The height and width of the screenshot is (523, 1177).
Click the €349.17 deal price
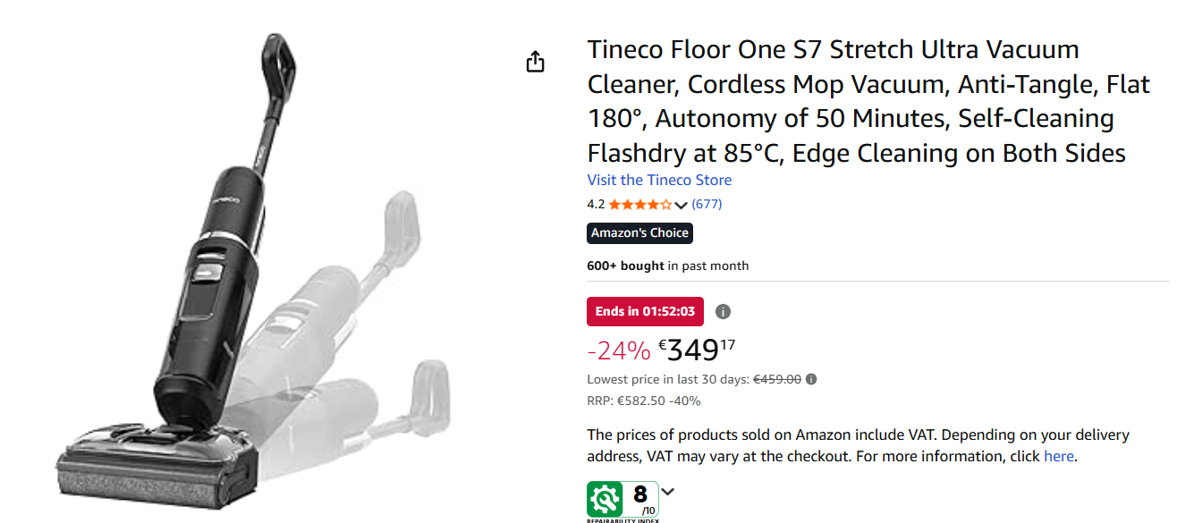(697, 349)
